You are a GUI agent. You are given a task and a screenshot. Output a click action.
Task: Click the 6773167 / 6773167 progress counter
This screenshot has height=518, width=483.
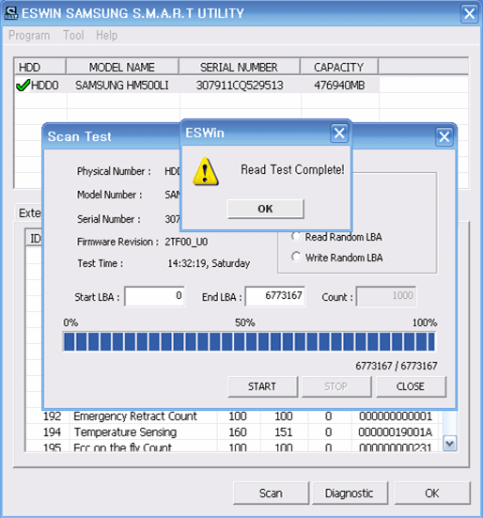pos(397,366)
